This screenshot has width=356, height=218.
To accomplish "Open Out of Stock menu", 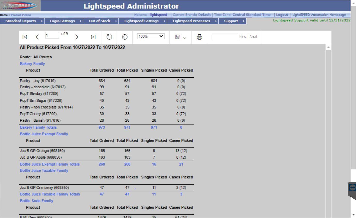I will (101, 21).
